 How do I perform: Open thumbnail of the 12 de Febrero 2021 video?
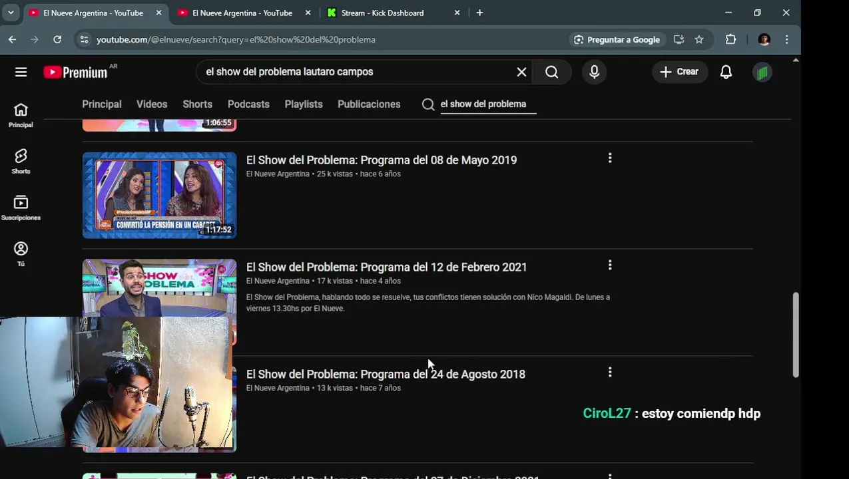pos(159,287)
